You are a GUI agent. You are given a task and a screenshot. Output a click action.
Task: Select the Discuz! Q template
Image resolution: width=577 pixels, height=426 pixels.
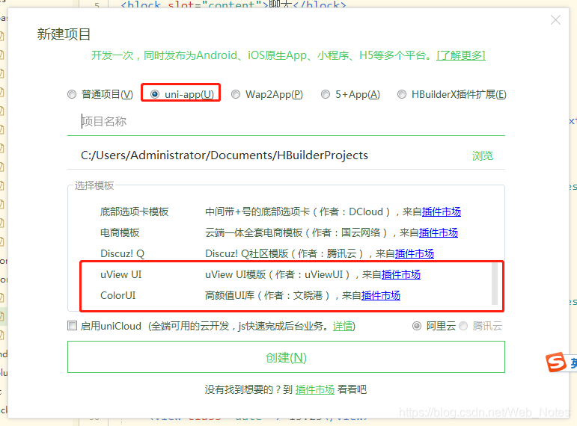click(122, 253)
